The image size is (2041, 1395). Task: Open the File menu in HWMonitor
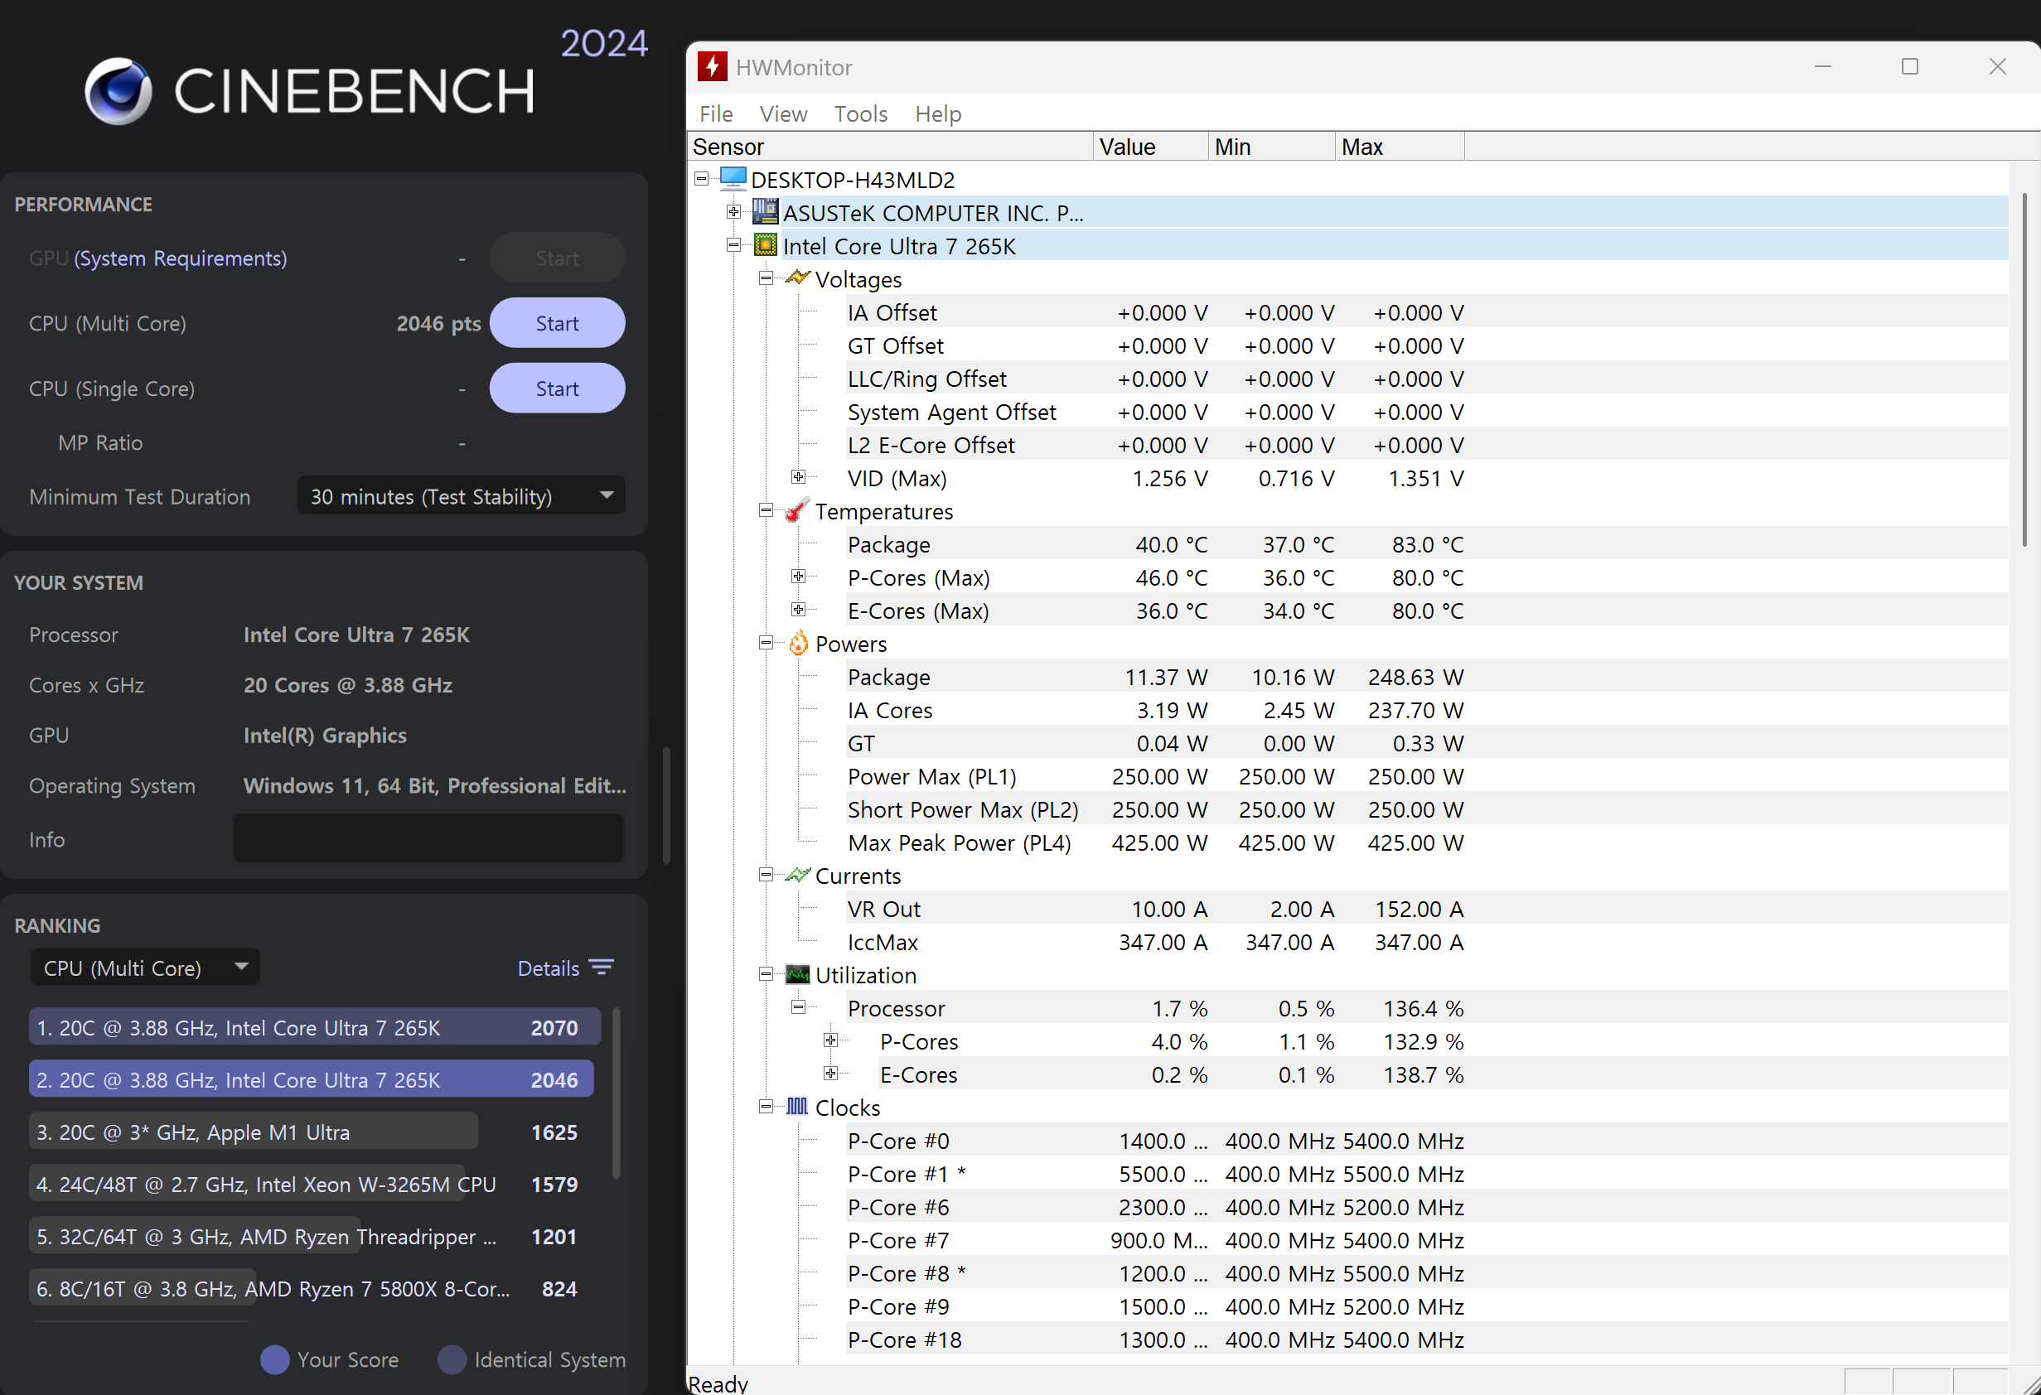(716, 113)
